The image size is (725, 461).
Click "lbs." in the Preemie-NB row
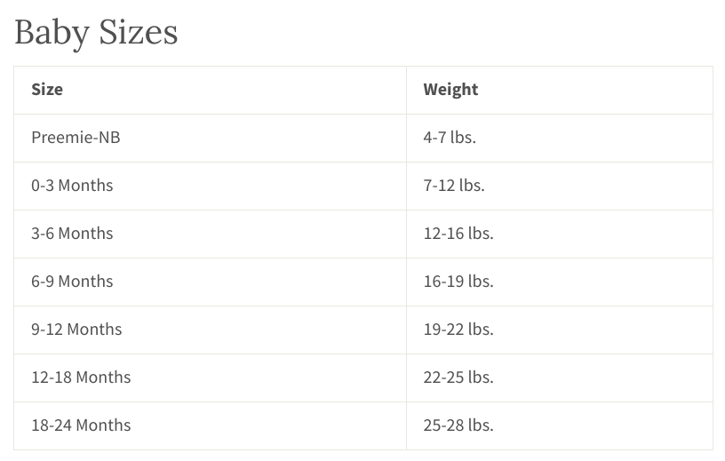point(463,138)
